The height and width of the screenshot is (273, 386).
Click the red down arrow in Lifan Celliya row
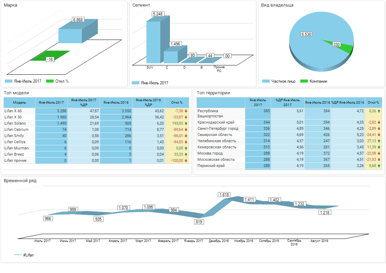[186, 142]
